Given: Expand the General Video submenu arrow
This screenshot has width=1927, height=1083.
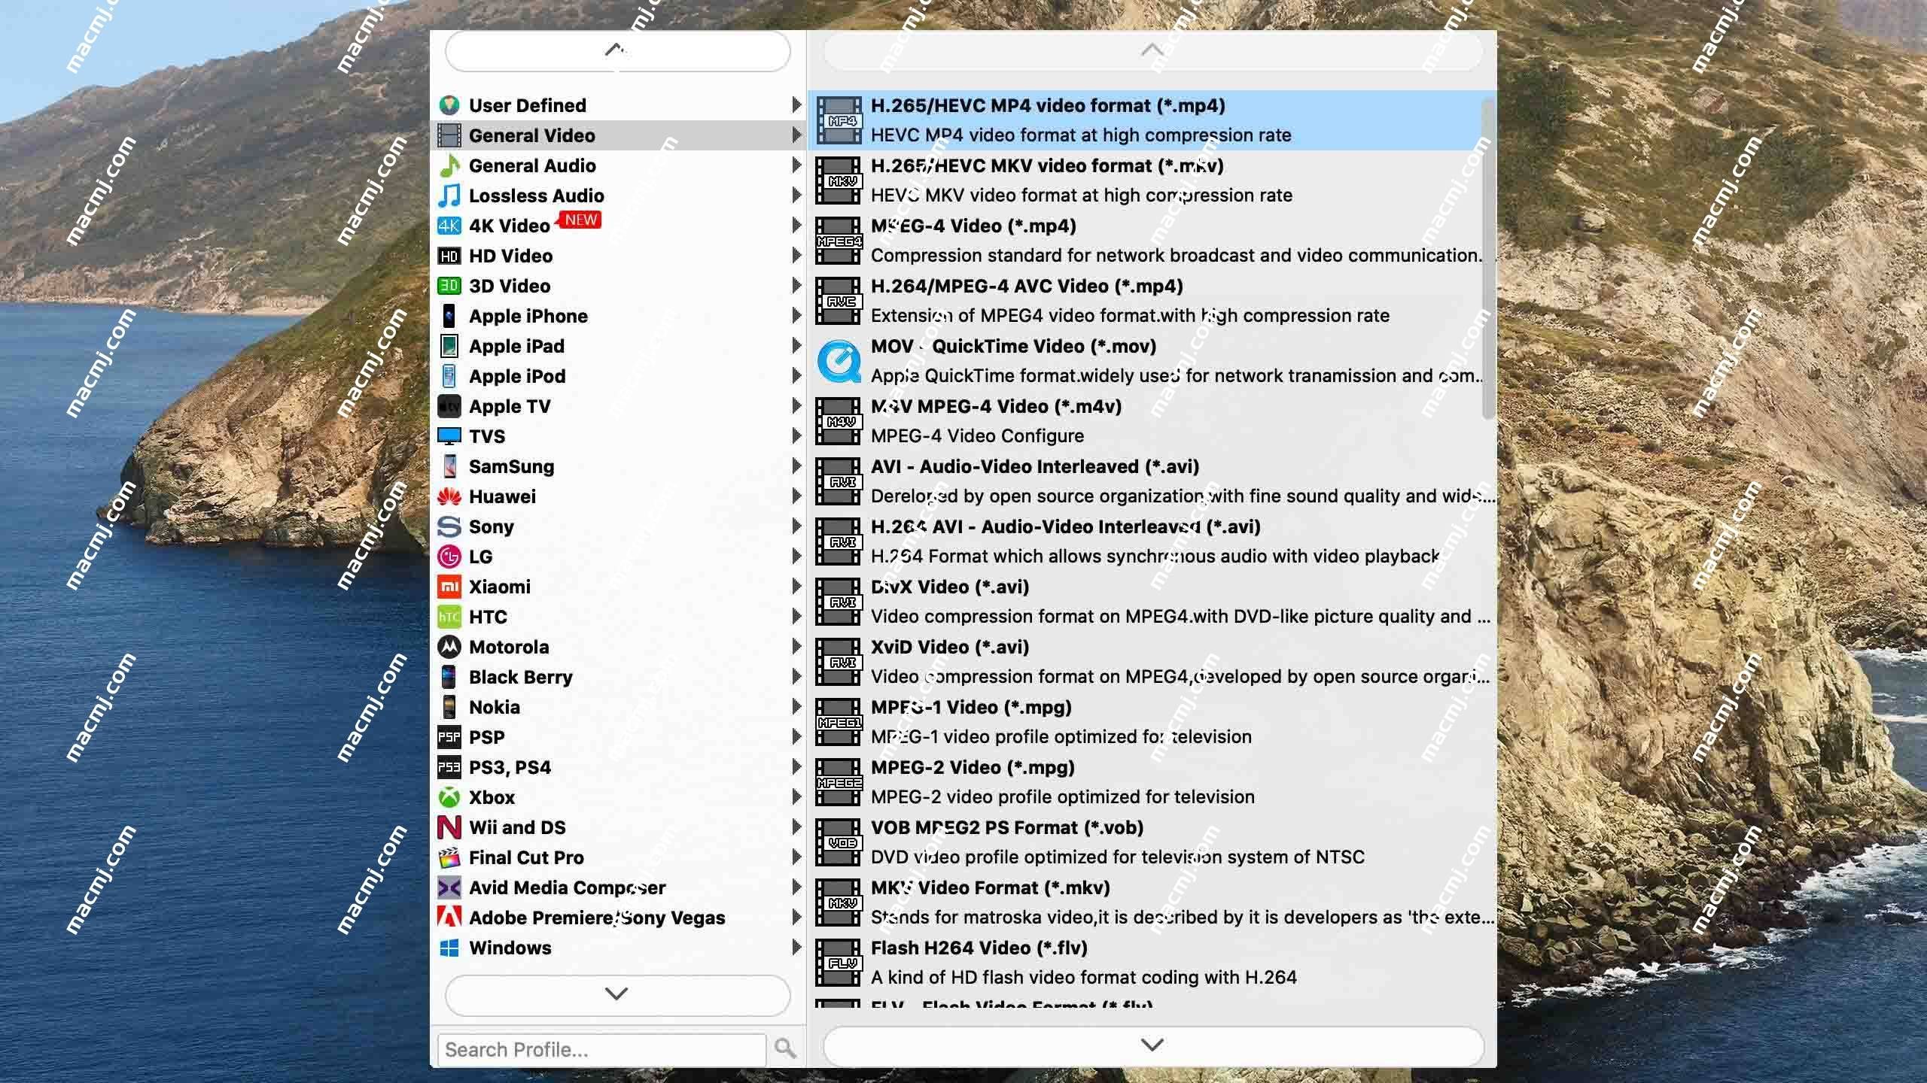Looking at the screenshot, I should (796, 135).
